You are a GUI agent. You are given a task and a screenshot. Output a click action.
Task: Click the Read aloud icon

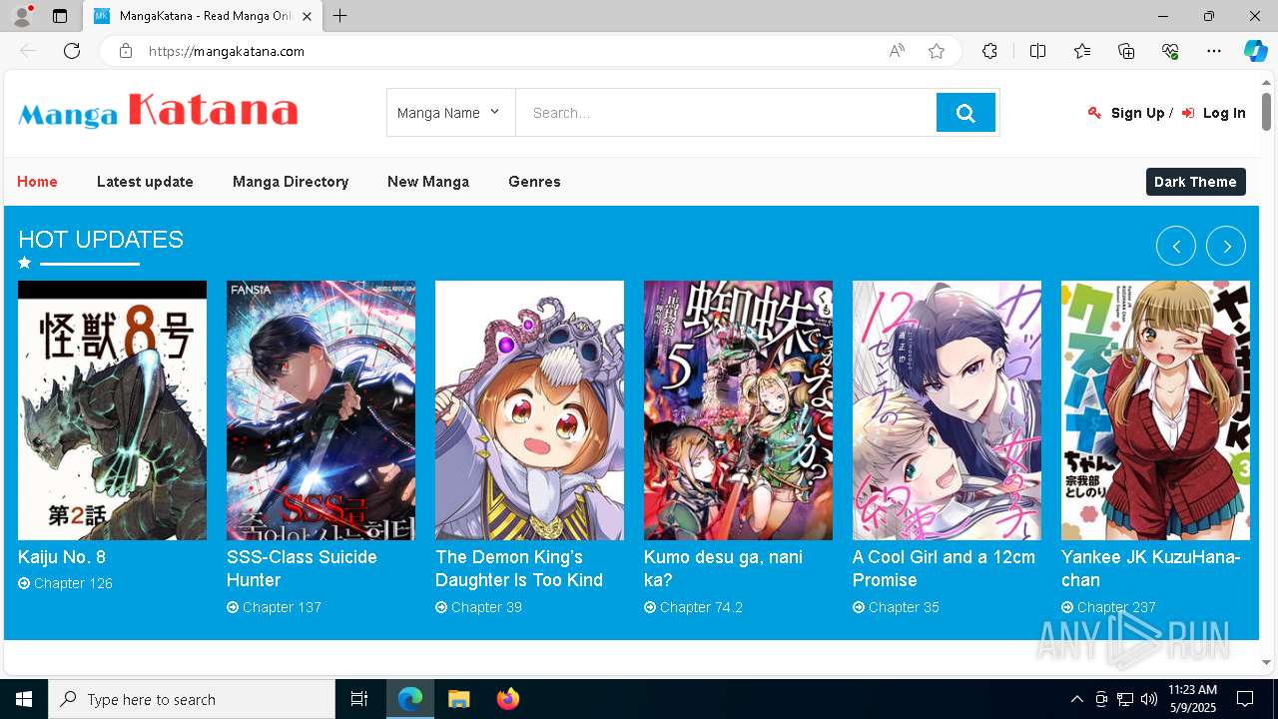coord(897,51)
